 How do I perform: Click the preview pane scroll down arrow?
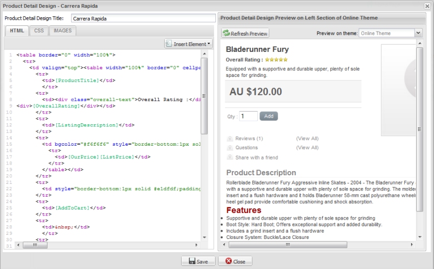420,237
